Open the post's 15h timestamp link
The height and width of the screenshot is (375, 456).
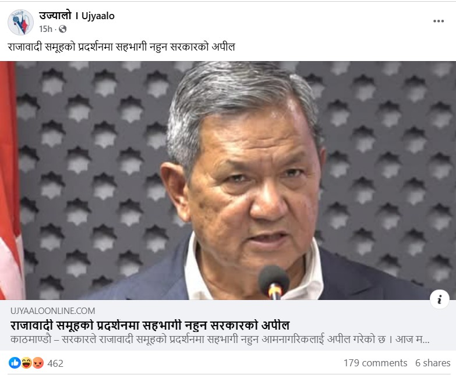pyautogui.click(x=45, y=29)
